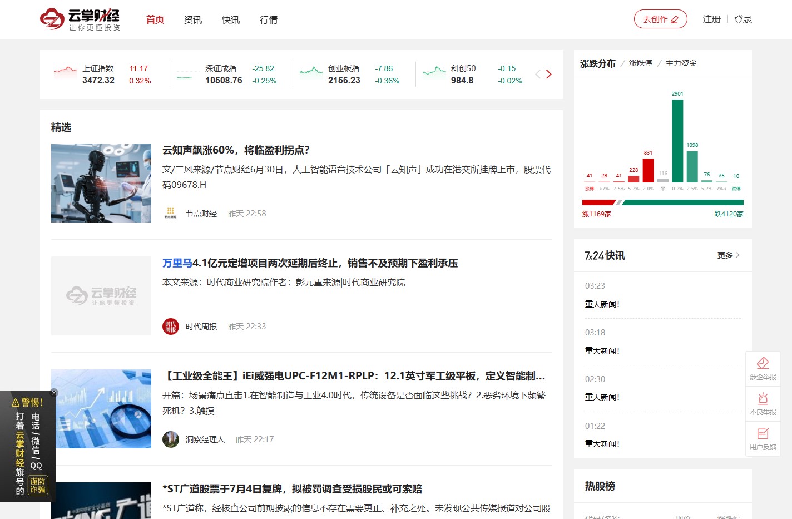Click 创业板指 value 2156.23
Screen dimensions: 792x519
(x=344, y=80)
